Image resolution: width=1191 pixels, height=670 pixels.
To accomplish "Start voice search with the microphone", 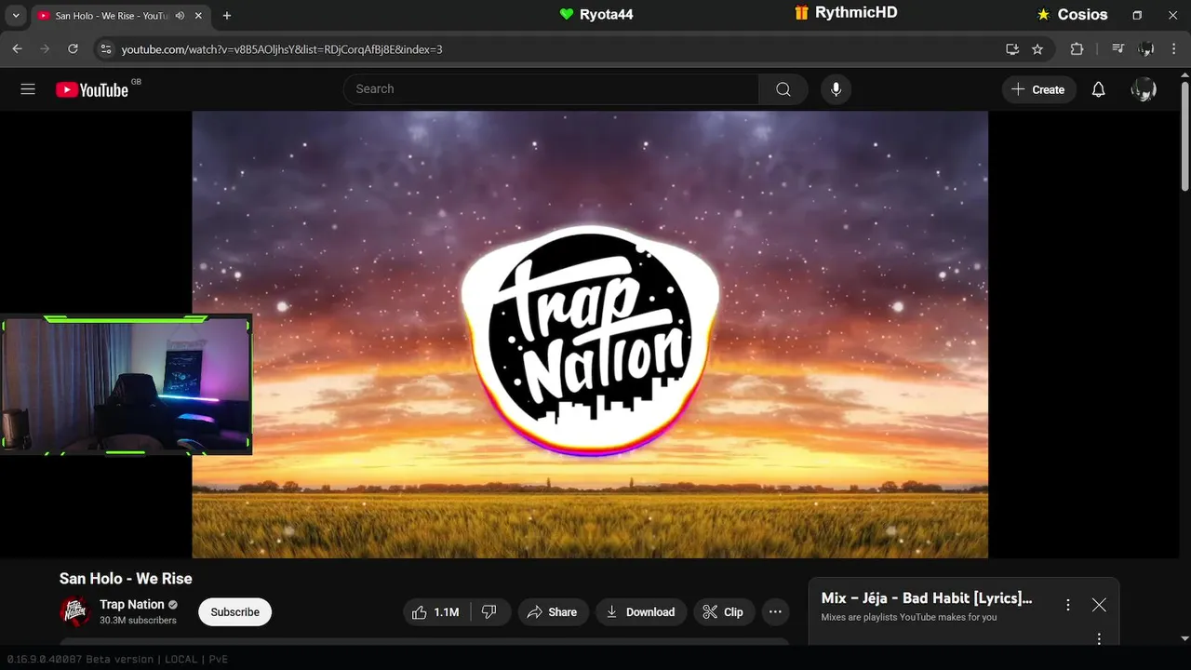I will point(836,89).
